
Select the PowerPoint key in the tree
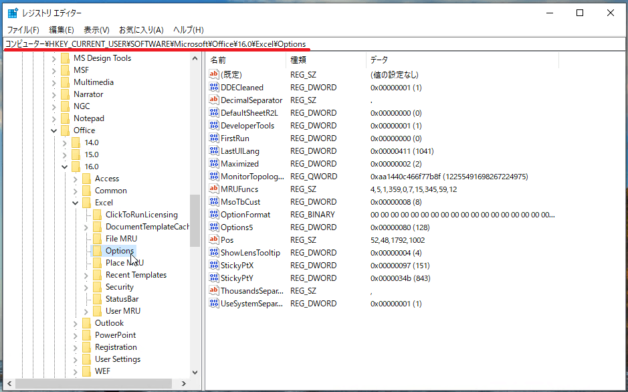coord(115,335)
